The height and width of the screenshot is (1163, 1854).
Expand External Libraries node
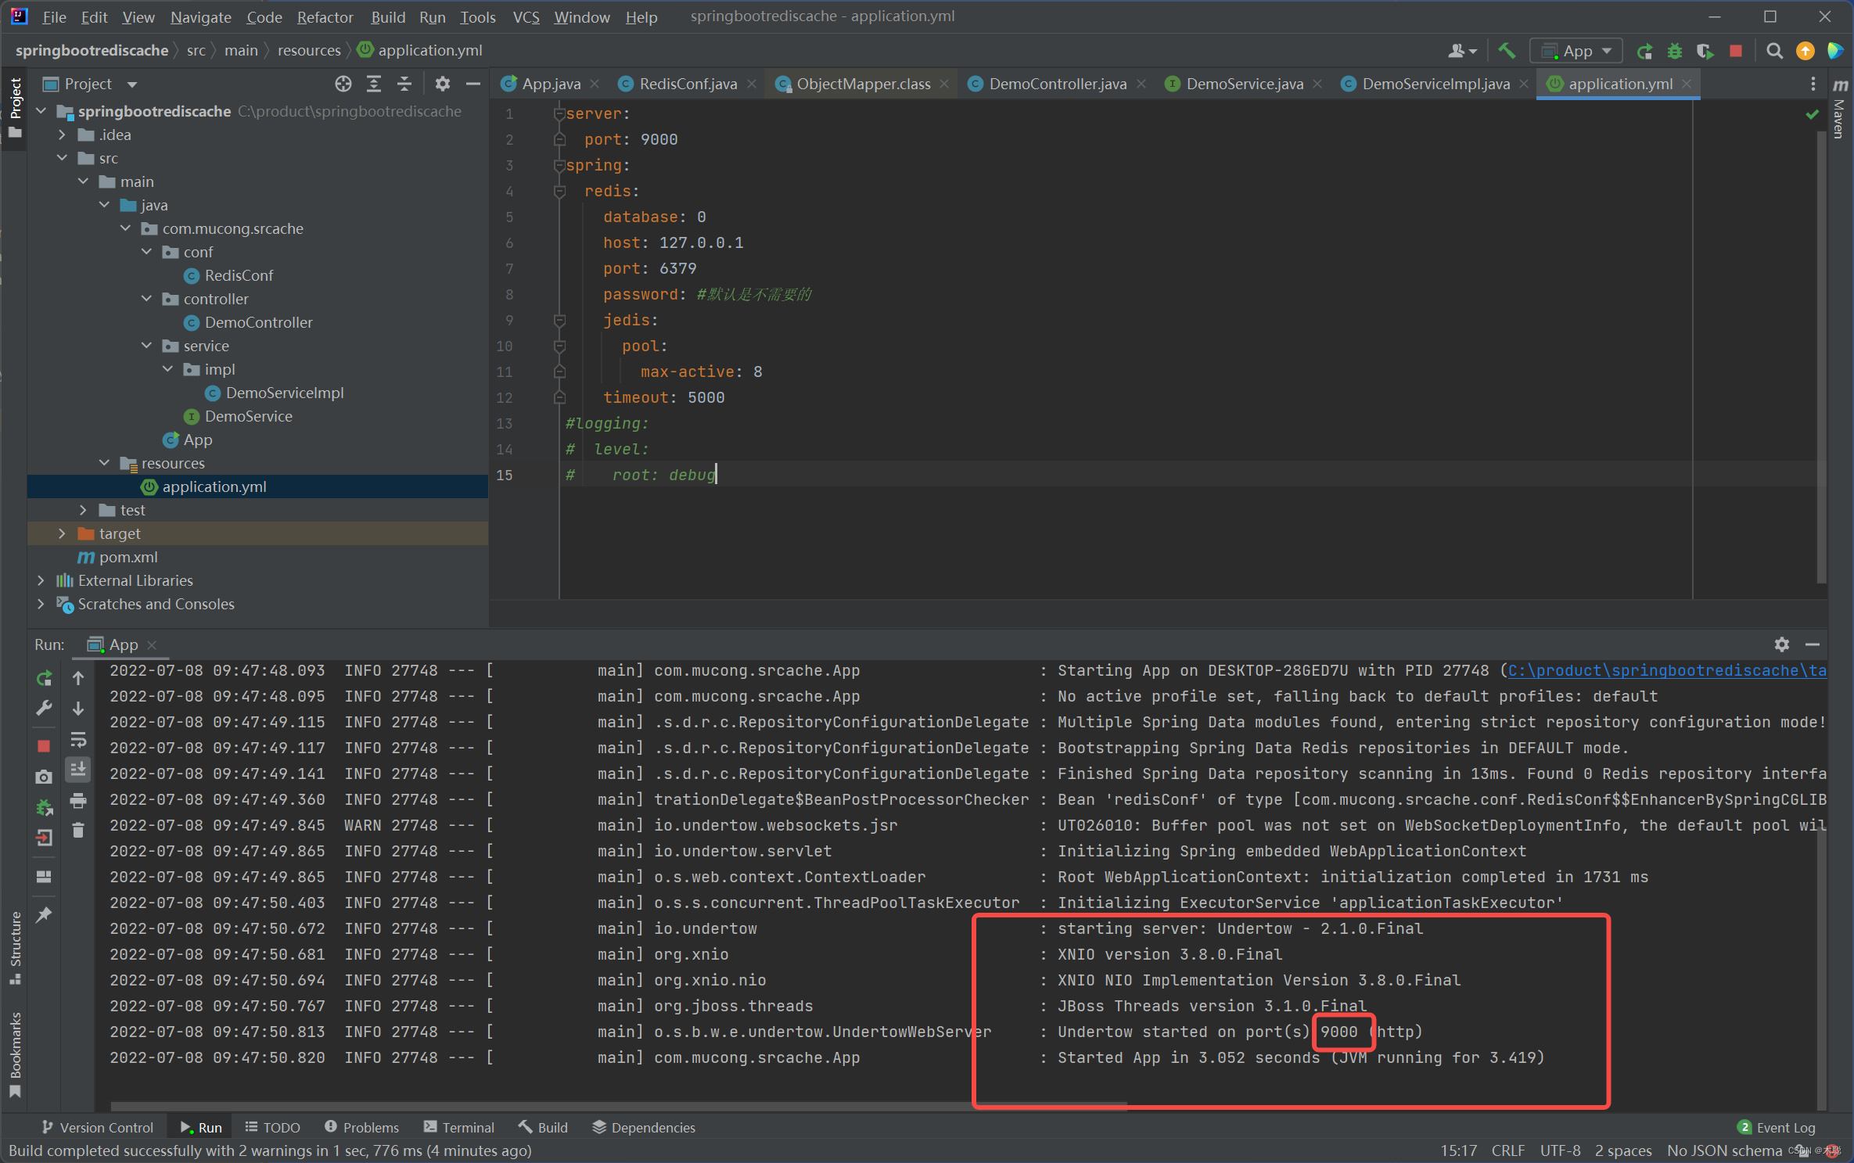click(41, 580)
